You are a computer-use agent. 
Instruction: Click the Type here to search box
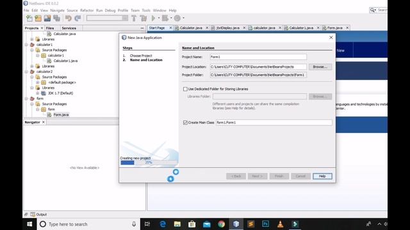(x=89, y=224)
